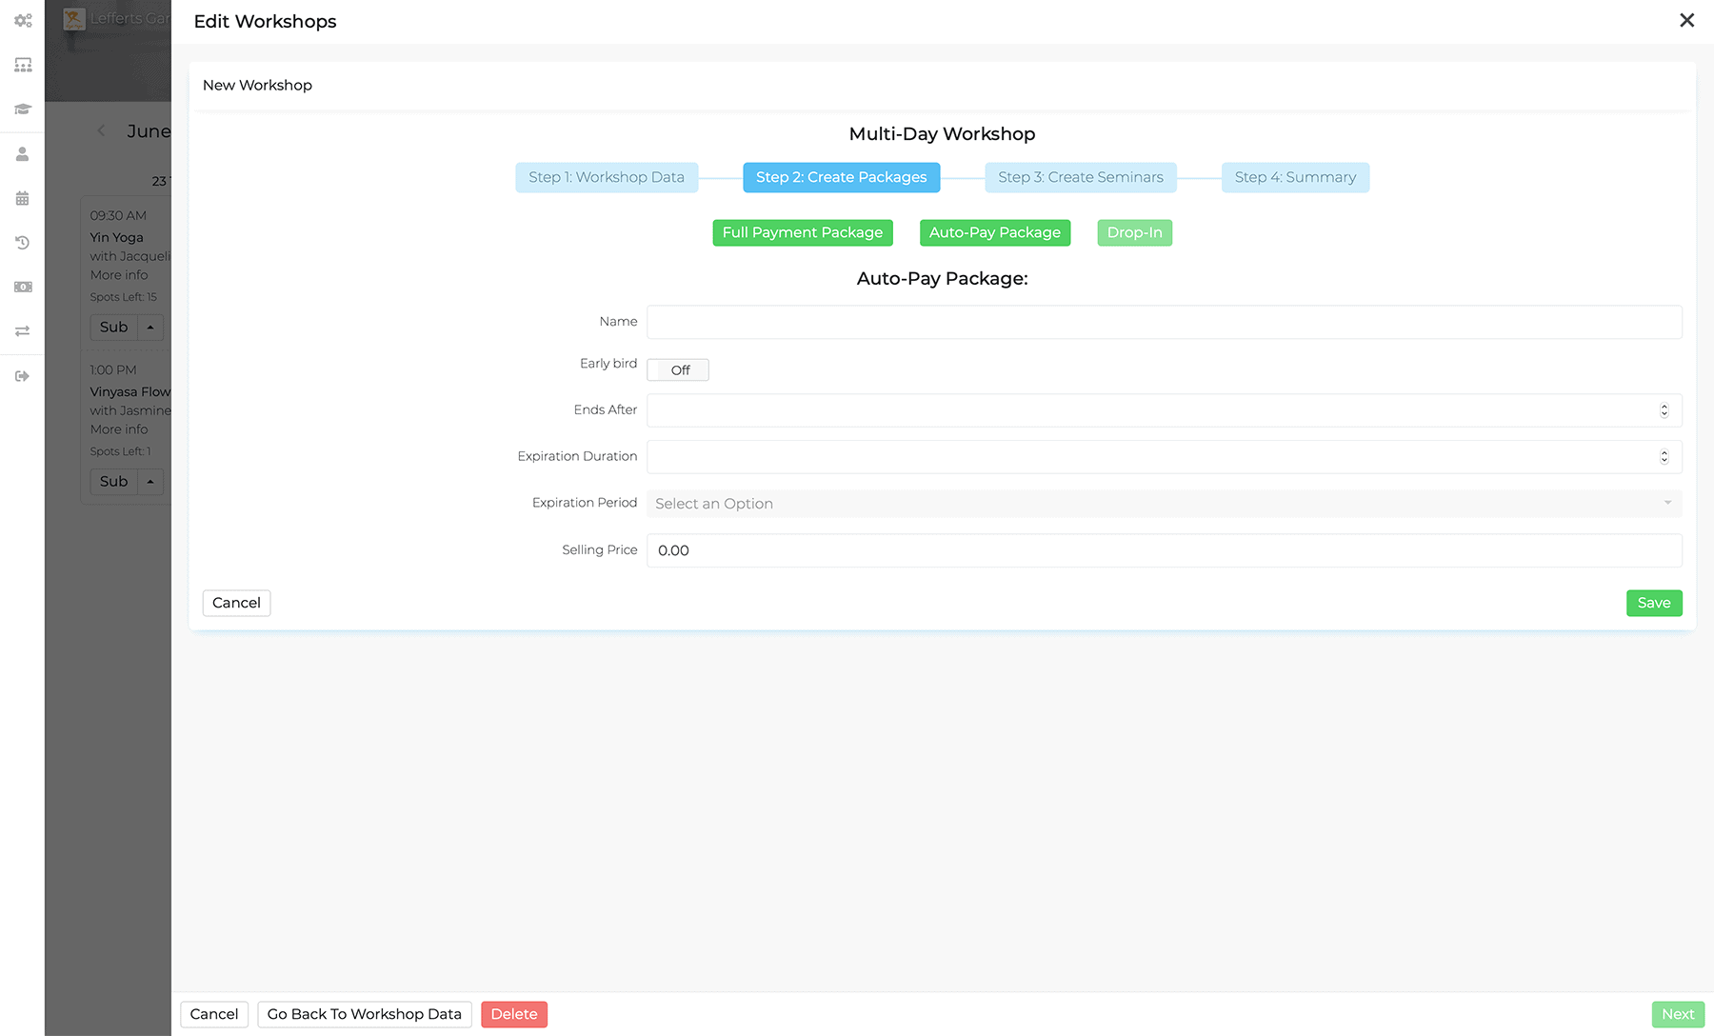1714x1036 pixels.
Task: Adjust the Ends After stepper arrows
Action: (1664, 410)
